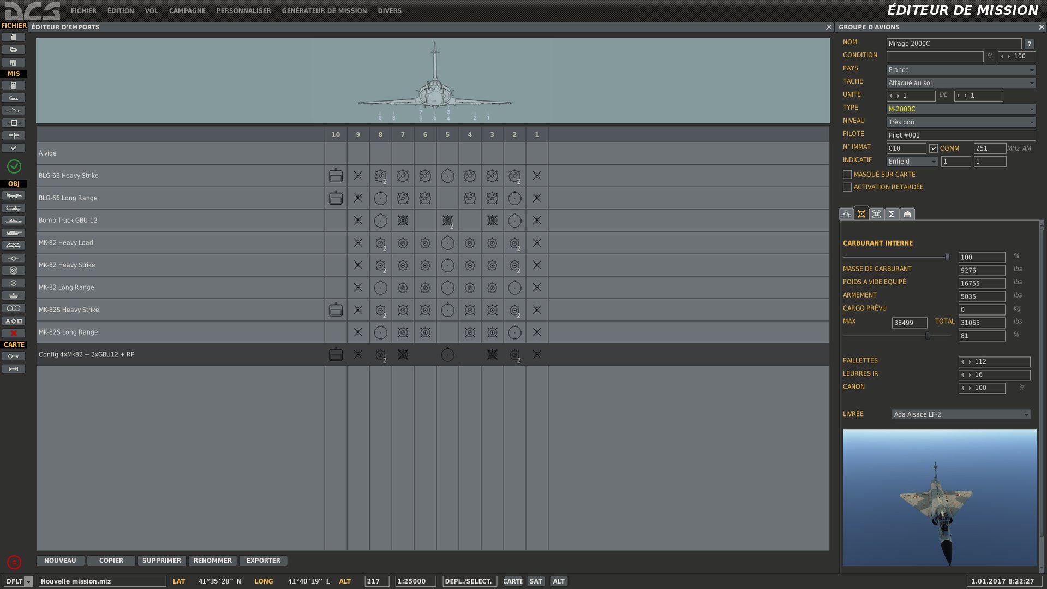
Task: Click the COPIER button
Action: click(111, 561)
